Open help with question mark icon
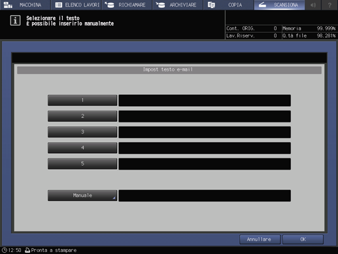Image resolution: width=338 pixels, height=254 pixels. [x=330, y=5]
